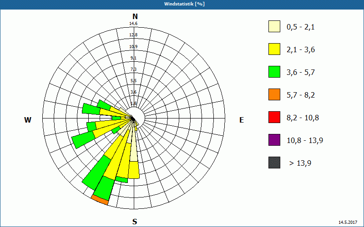This screenshot has width=364, height=227.
Task: Click the E compass label
Action: (x=242, y=120)
